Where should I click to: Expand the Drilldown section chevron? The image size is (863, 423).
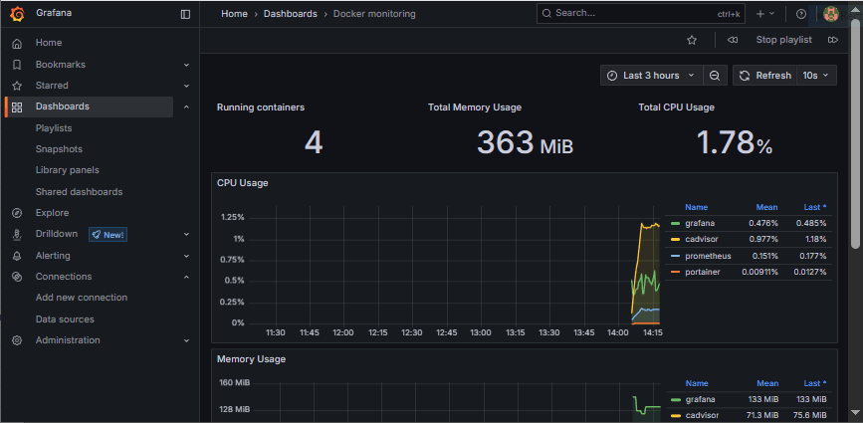click(186, 234)
